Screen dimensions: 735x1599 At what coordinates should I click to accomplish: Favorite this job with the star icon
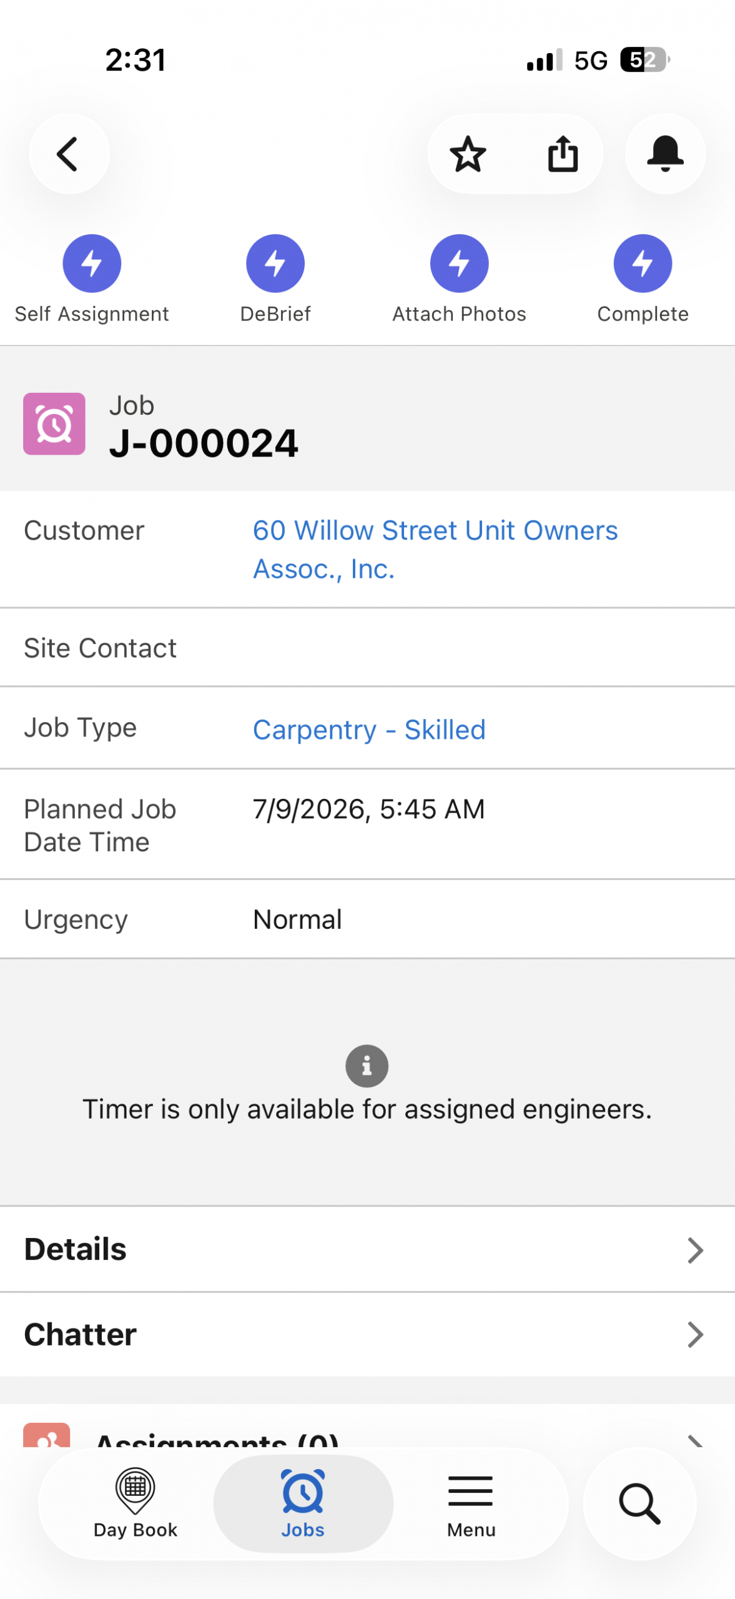tap(468, 154)
